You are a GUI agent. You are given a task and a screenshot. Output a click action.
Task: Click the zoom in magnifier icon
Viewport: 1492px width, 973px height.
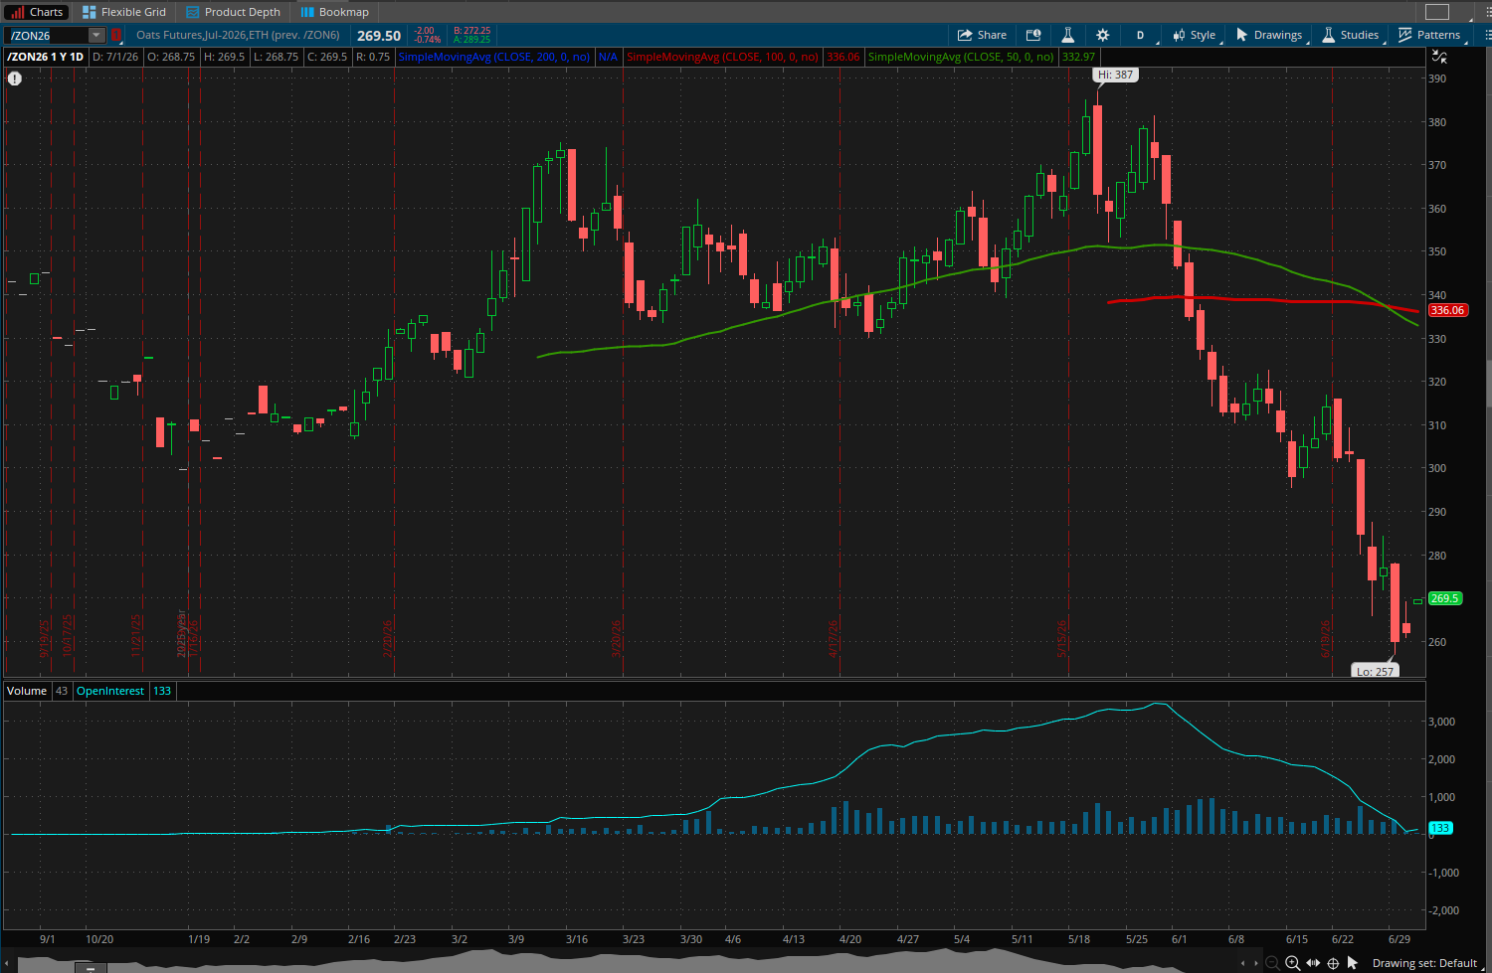(1292, 962)
